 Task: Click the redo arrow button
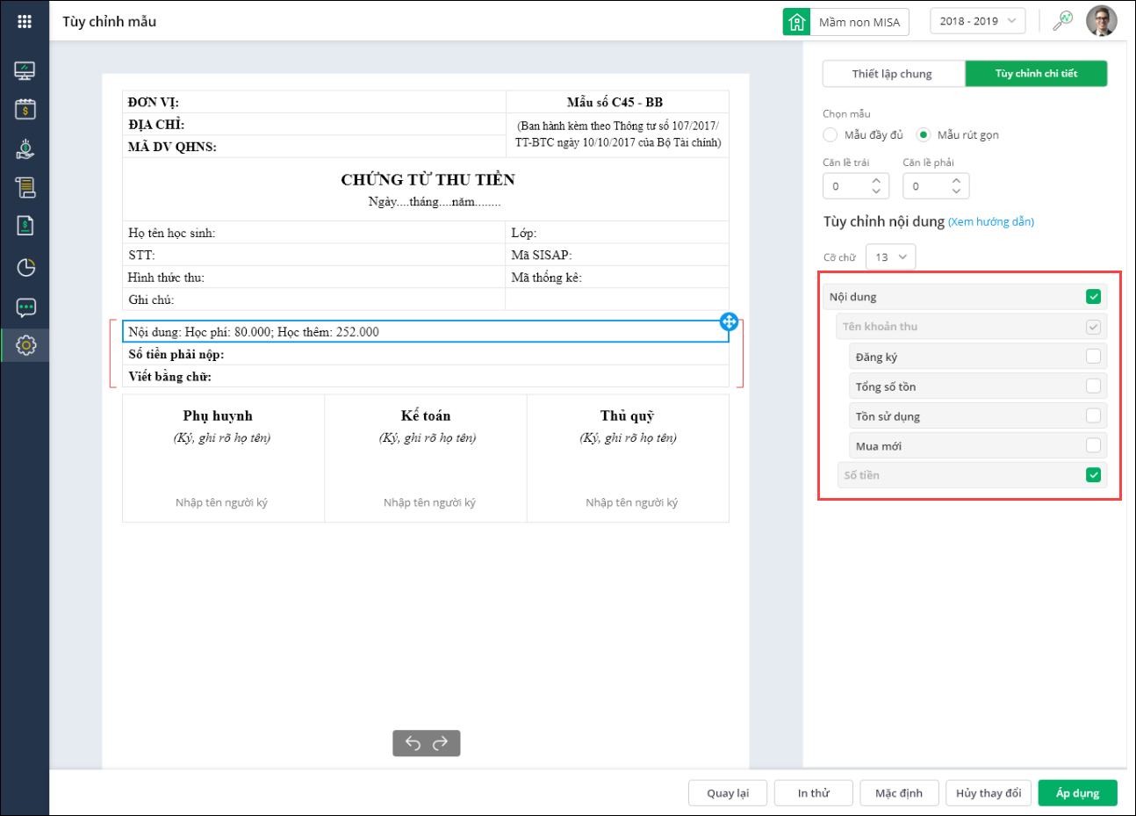pyautogui.click(x=441, y=743)
